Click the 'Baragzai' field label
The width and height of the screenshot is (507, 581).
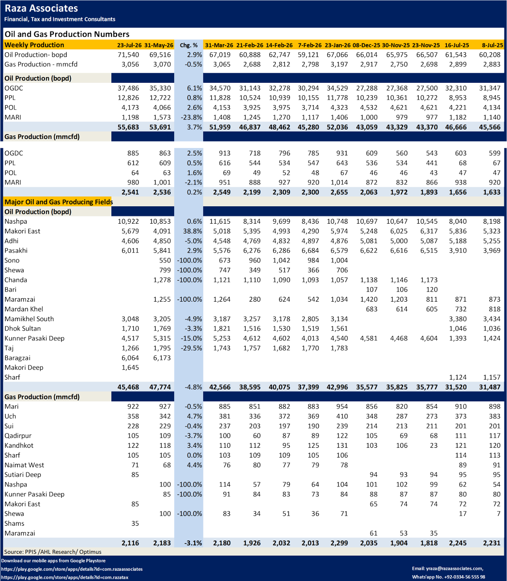click(18, 358)
